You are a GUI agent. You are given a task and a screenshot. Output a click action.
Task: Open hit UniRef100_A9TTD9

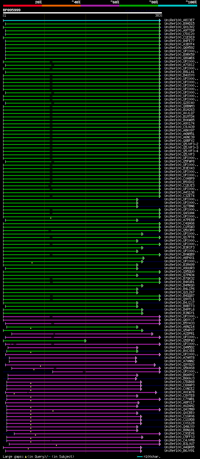(179, 30)
